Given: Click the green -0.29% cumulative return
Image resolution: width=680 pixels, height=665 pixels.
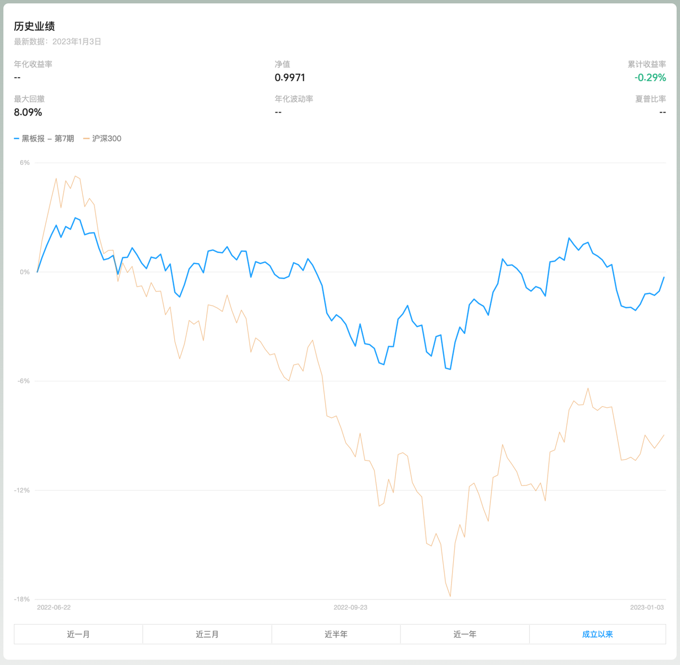Looking at the screenshot, I should 650,78.
